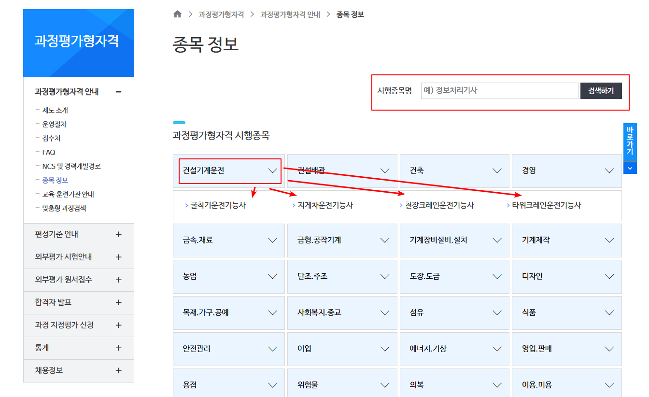Open the 굴착기운전기능사 qualification link
The height and width of the screenshot is (397, 649).
pyautogui.click(x=213, y=205)
